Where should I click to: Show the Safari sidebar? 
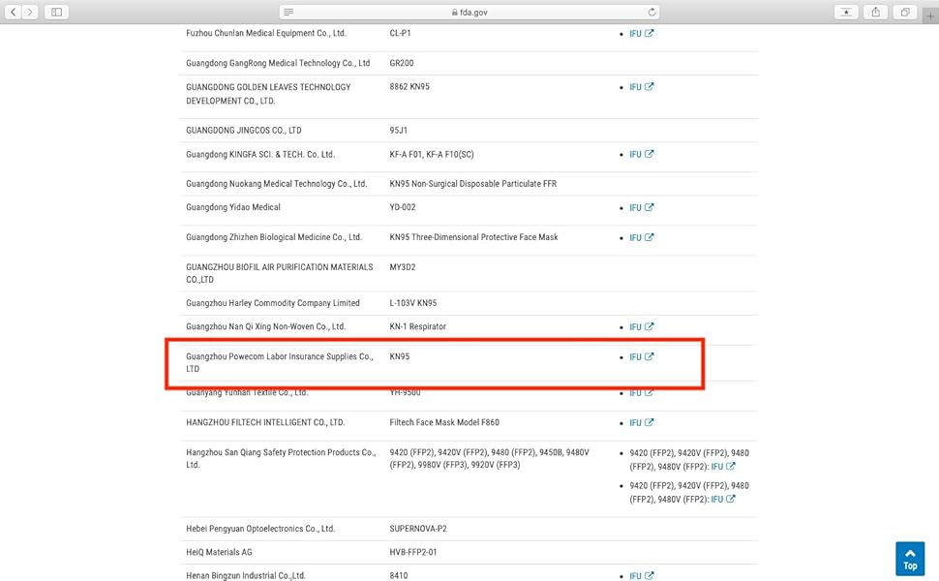pos(57,12)
